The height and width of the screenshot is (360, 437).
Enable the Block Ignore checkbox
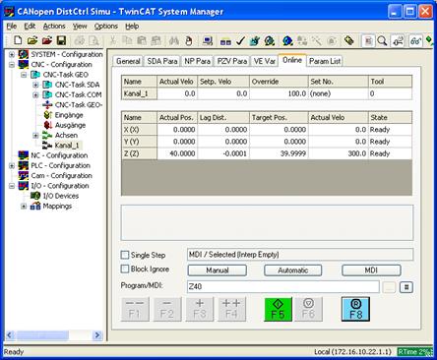(x=125, y=269)
